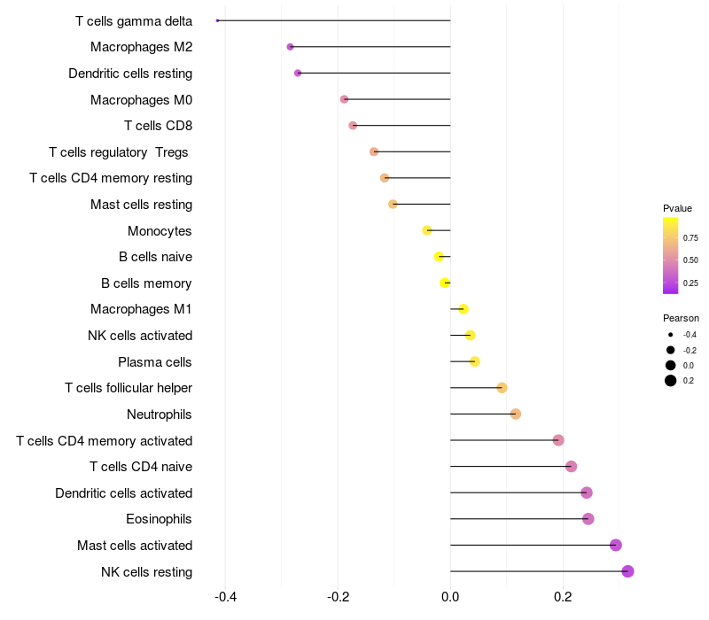This screenshot has height=620, width=709.
Task: Click the 0.2 x-axis tick label
Action: coord(563,597)
